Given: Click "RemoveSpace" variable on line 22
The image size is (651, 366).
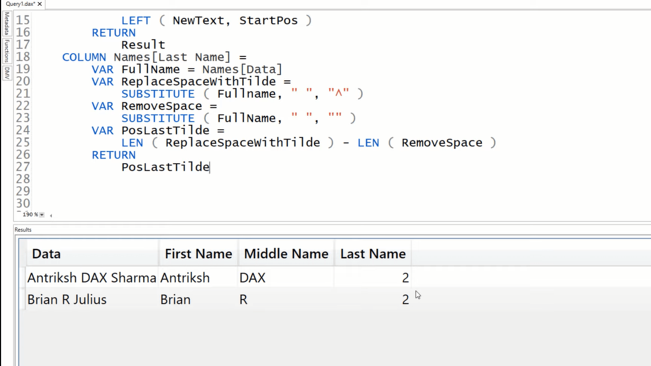Looking at the screenshot, I should tap(162, 106).
